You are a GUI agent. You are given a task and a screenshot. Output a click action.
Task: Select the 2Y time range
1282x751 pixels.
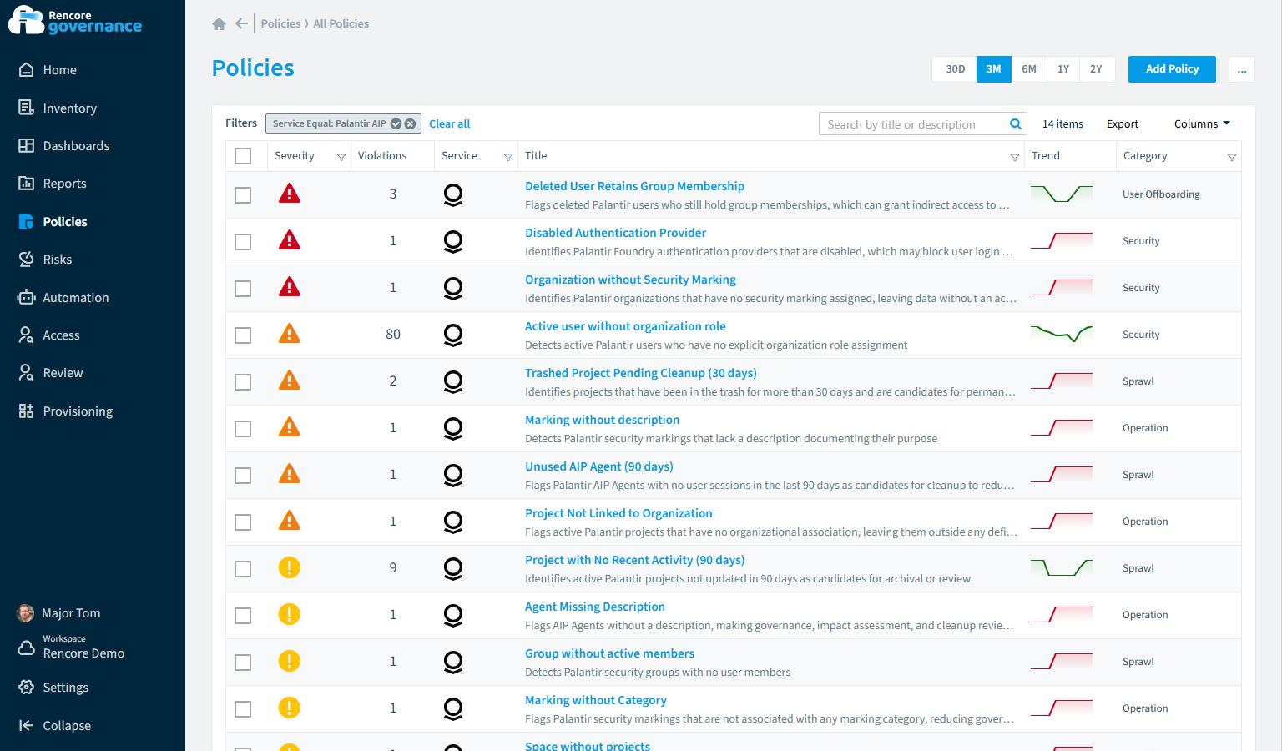click(1096, 69)
